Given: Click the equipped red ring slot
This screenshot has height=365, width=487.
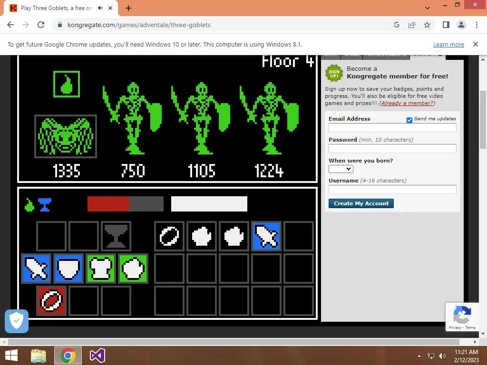Looking at the screenshot, I should pos(51,301).
